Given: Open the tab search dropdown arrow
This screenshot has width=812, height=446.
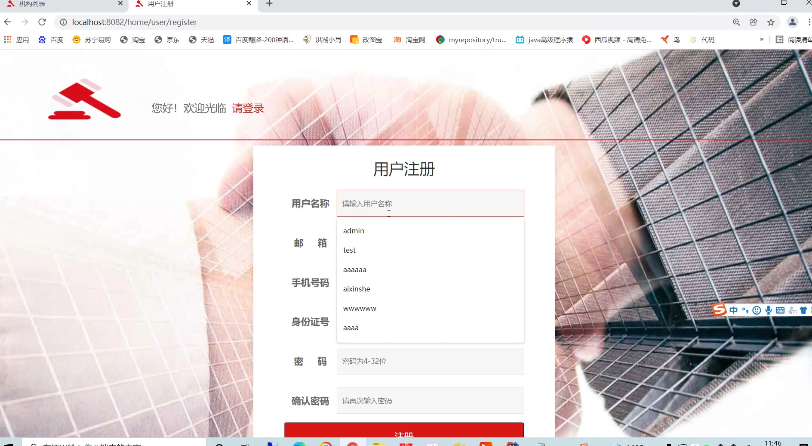Looking at the screenshot, I should pos(736,4).
